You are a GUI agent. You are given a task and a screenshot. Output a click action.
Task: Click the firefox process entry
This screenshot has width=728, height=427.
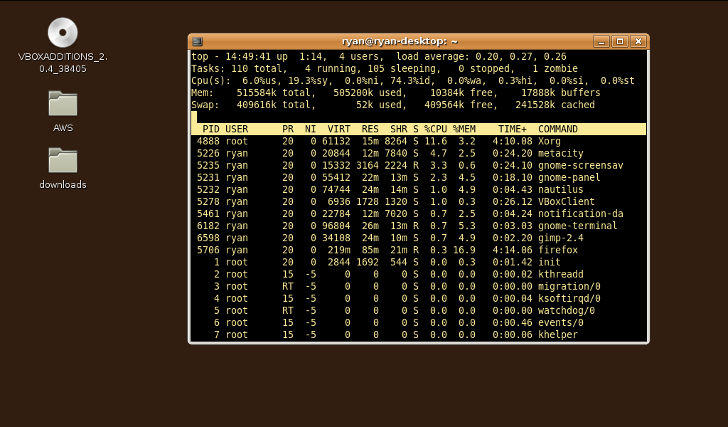557,251
